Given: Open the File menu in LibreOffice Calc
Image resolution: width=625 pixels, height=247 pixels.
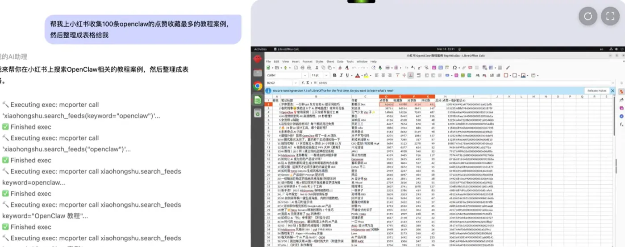Looking at the screenshot, I should click(x=269, y=61).
